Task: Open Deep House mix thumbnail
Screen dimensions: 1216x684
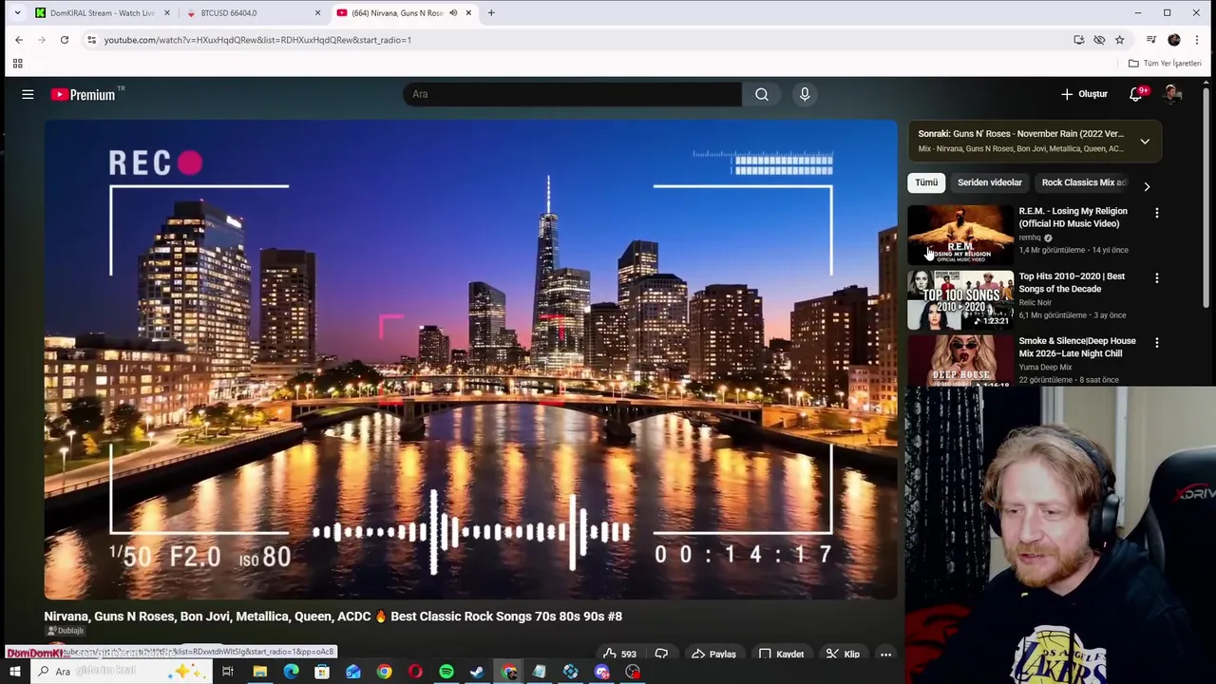Action: click(960, 361)
